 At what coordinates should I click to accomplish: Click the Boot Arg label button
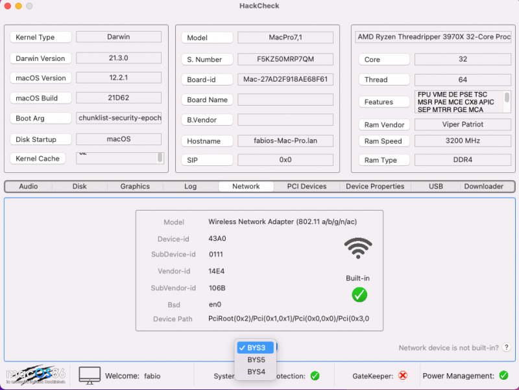tap(41, 118)
